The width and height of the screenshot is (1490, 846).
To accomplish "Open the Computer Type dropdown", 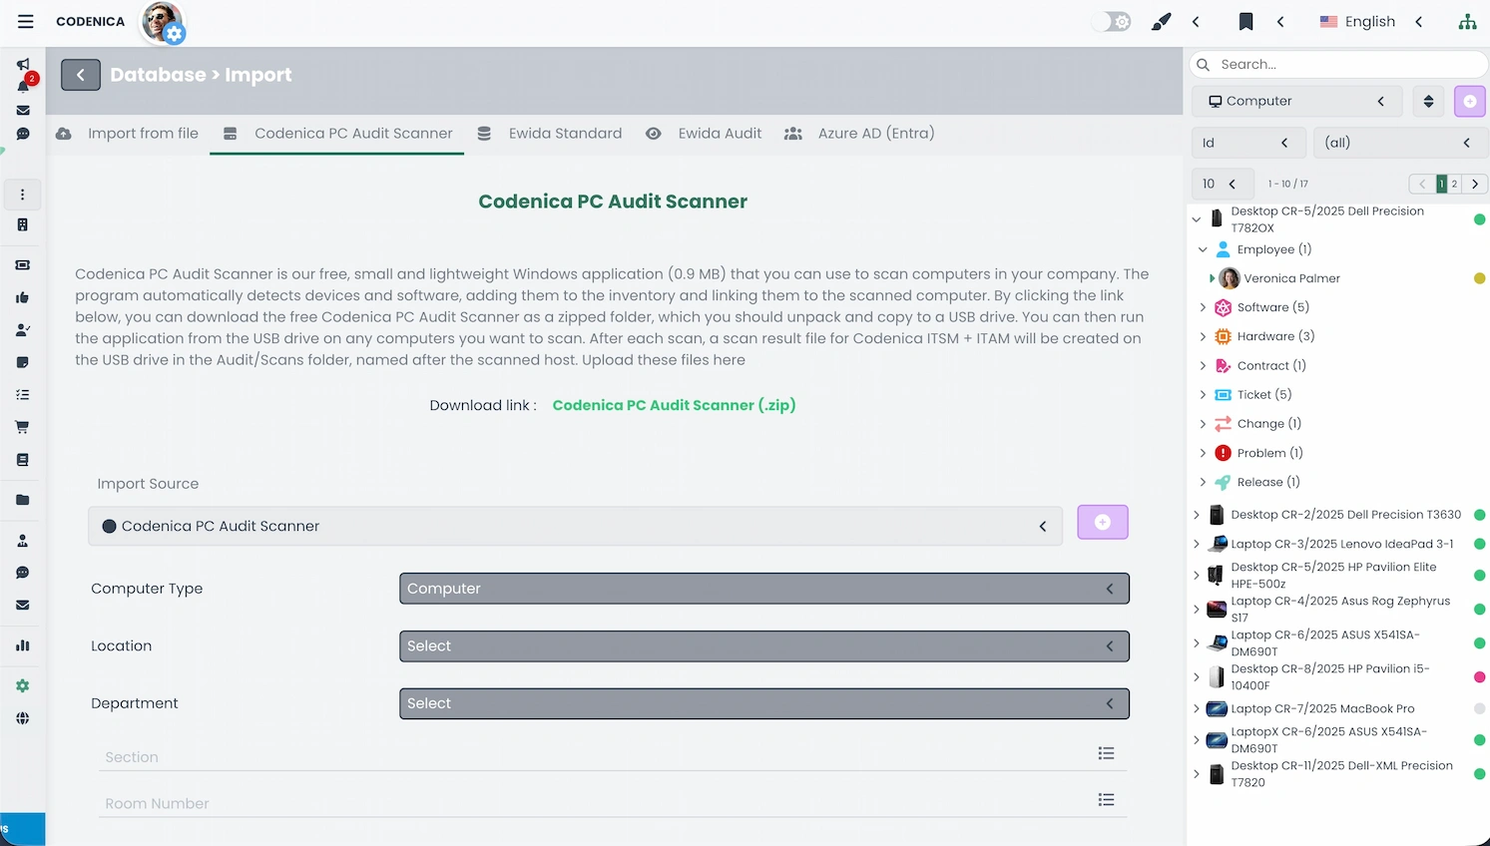I will (x=763, y=589).
